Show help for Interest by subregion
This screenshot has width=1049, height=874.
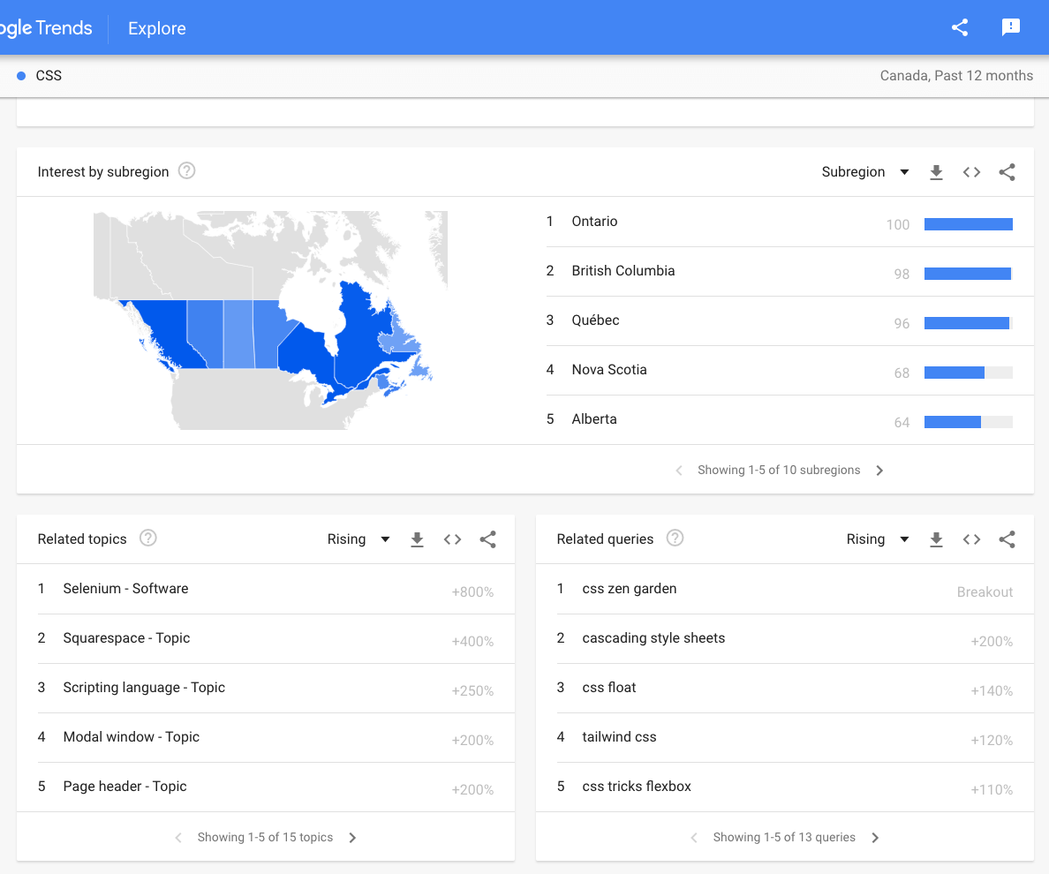point(186,171)
